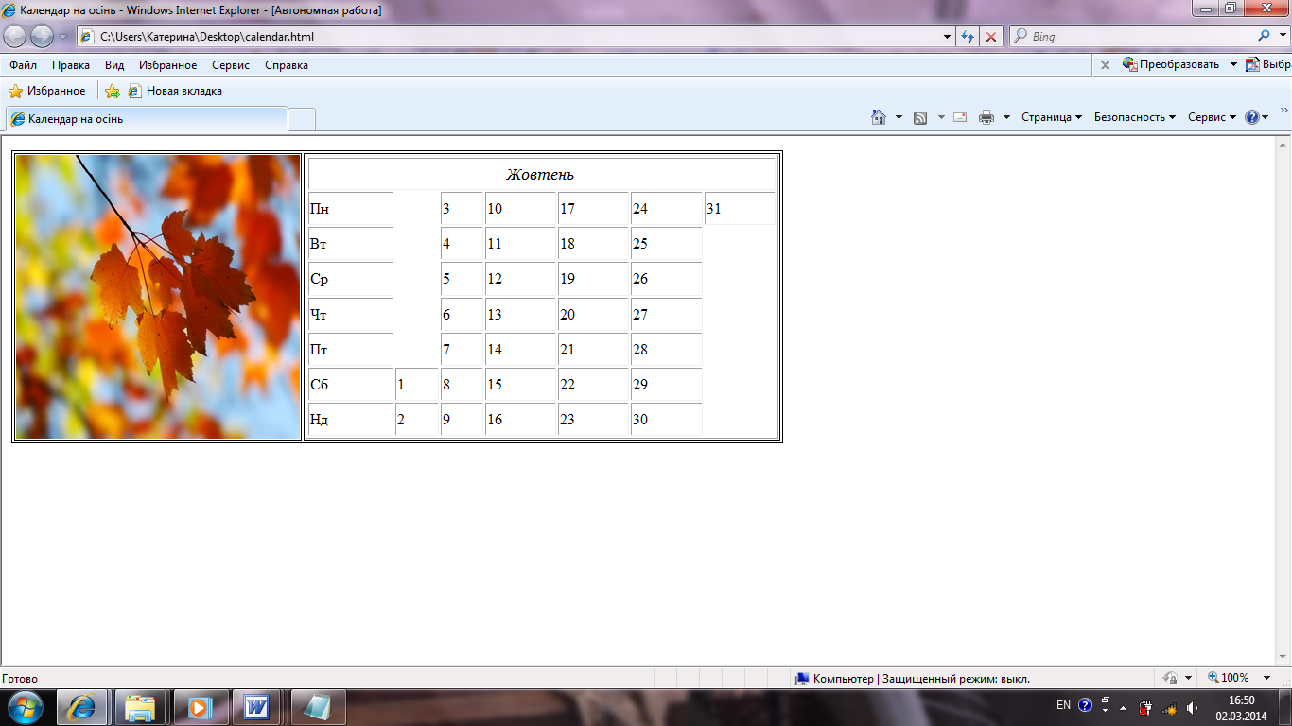The width and height of the screenshot is (1292, 726).
Task: Open the Файл menu
Action: pos(24,65)
